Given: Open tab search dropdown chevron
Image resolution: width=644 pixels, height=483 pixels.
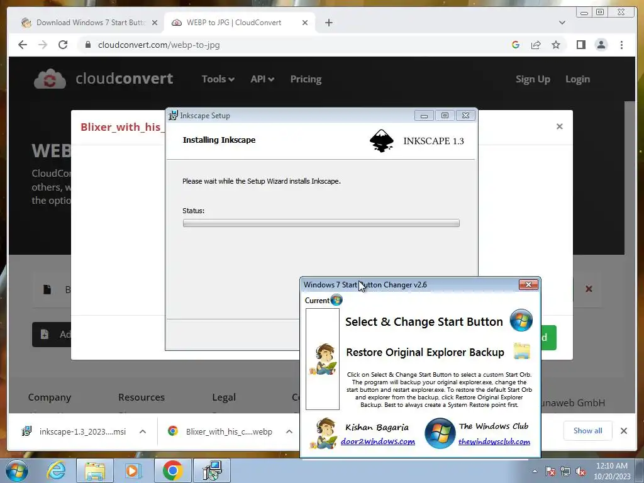Looking at the screenshot, I should point(562,23).
